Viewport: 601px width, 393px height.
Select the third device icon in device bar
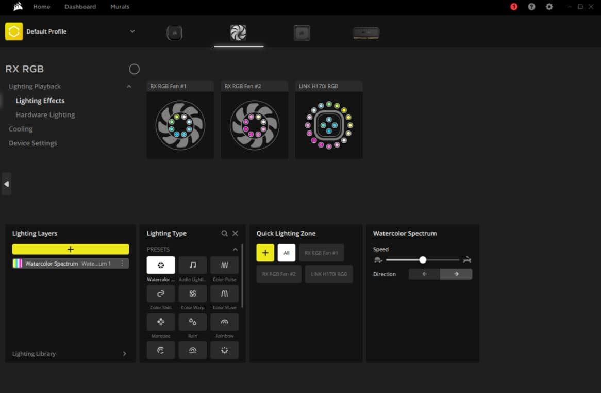[x=302, y=32]
